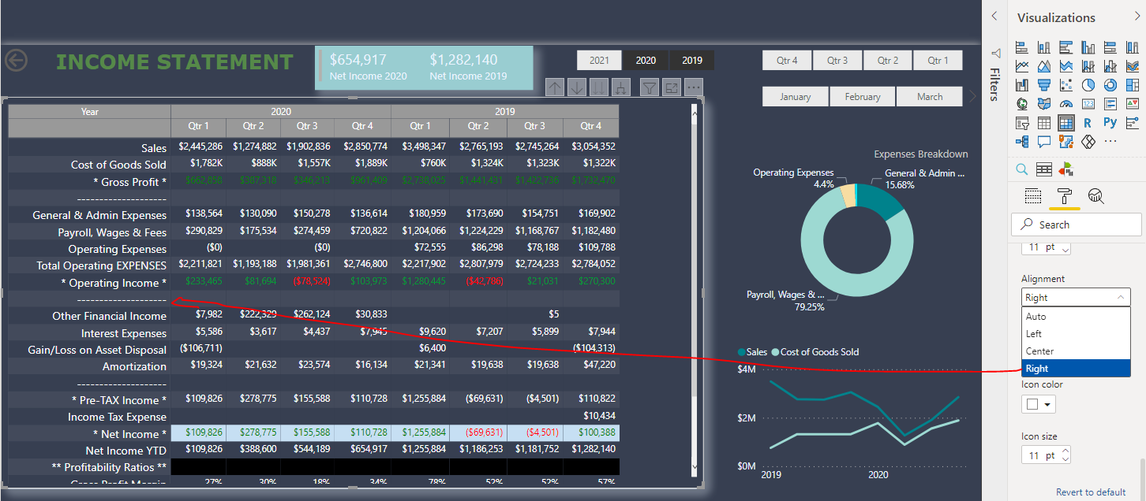Toggle the Qtr 2 slicer button

pyautogui.click(x=888, y=61)
